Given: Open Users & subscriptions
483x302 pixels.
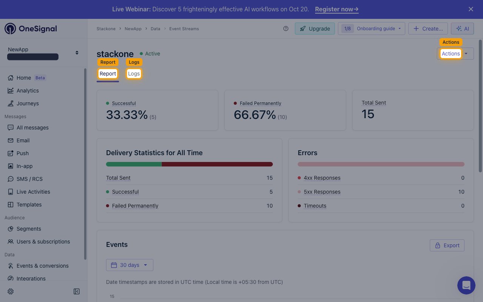Looking at the screenshot, I should pos(43,242).
